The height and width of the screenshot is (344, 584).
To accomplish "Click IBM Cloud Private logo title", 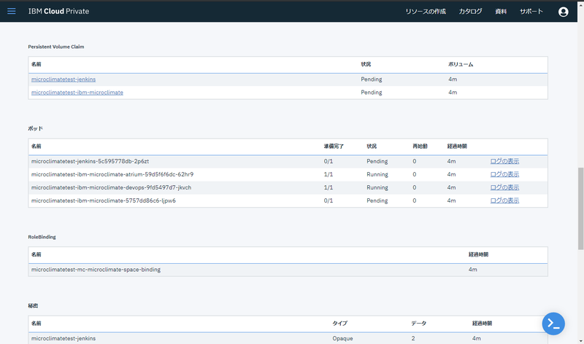I will click(x=58, y=11).
